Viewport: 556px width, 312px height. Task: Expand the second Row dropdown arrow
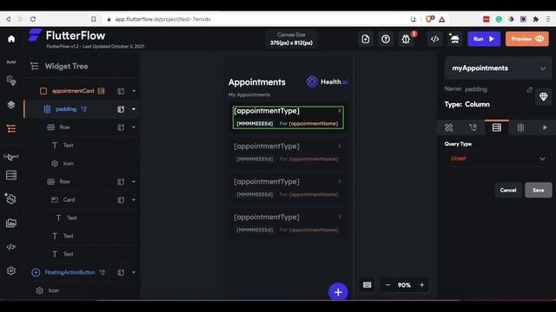click(x=134, y=182)
